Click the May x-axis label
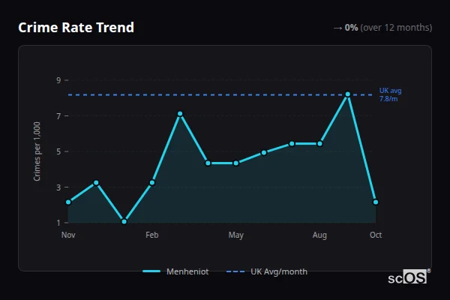The width and height of the screenshot is (450, 300). click(236, 235)
